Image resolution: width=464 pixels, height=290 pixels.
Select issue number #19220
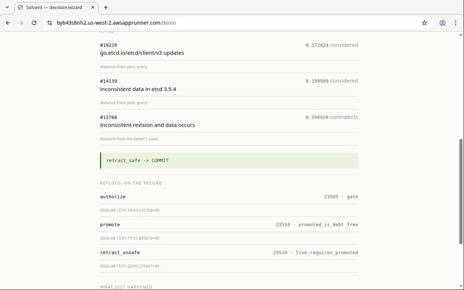tap(108, 45)
